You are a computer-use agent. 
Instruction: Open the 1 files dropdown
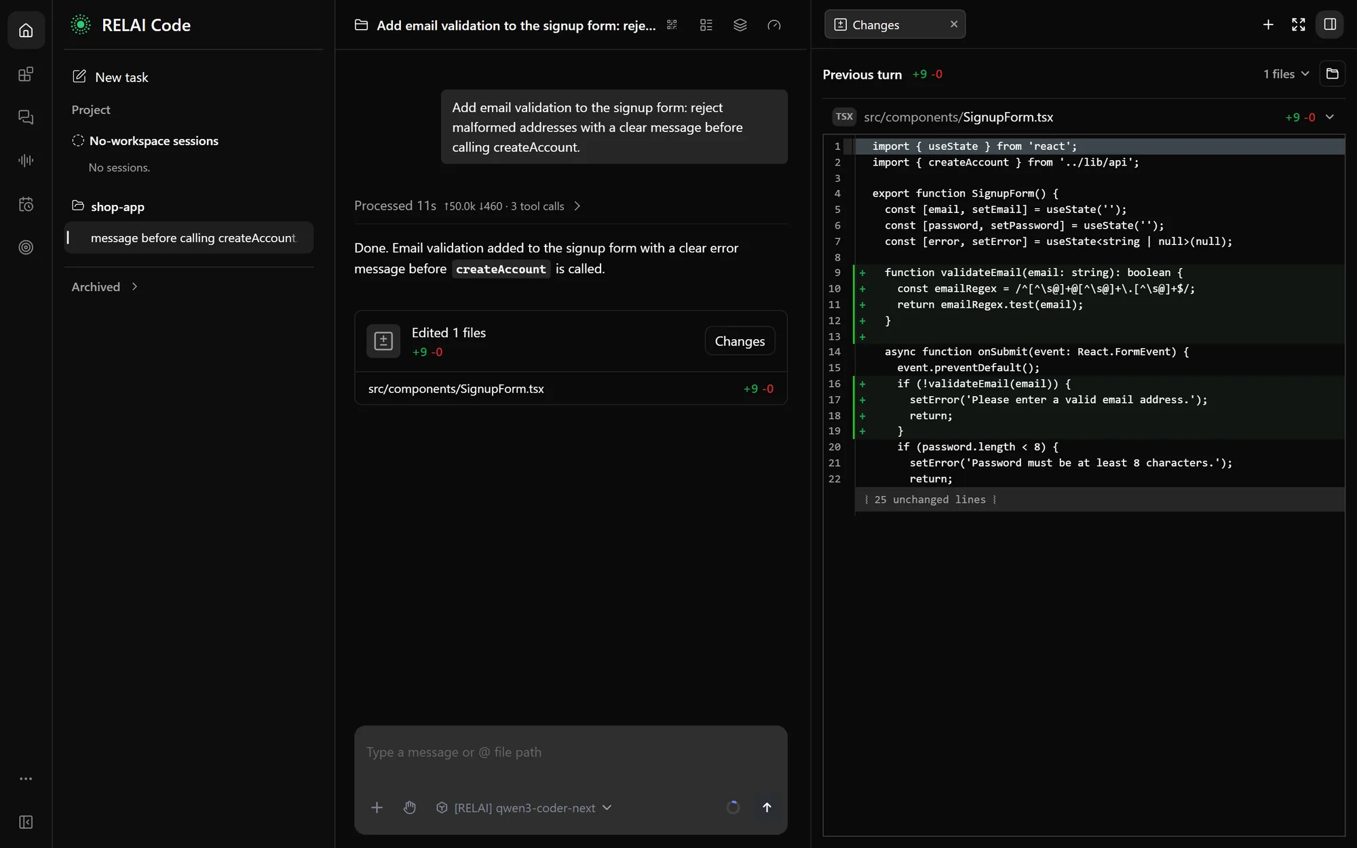tap(1286, 74)
